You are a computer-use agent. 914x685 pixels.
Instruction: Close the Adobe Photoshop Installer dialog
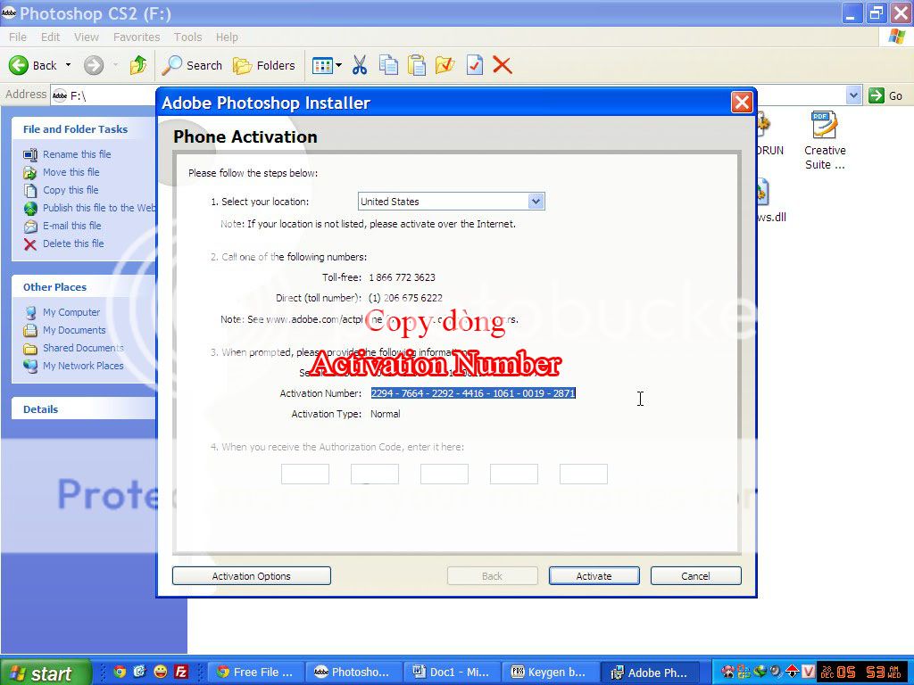tap(742, 103)
